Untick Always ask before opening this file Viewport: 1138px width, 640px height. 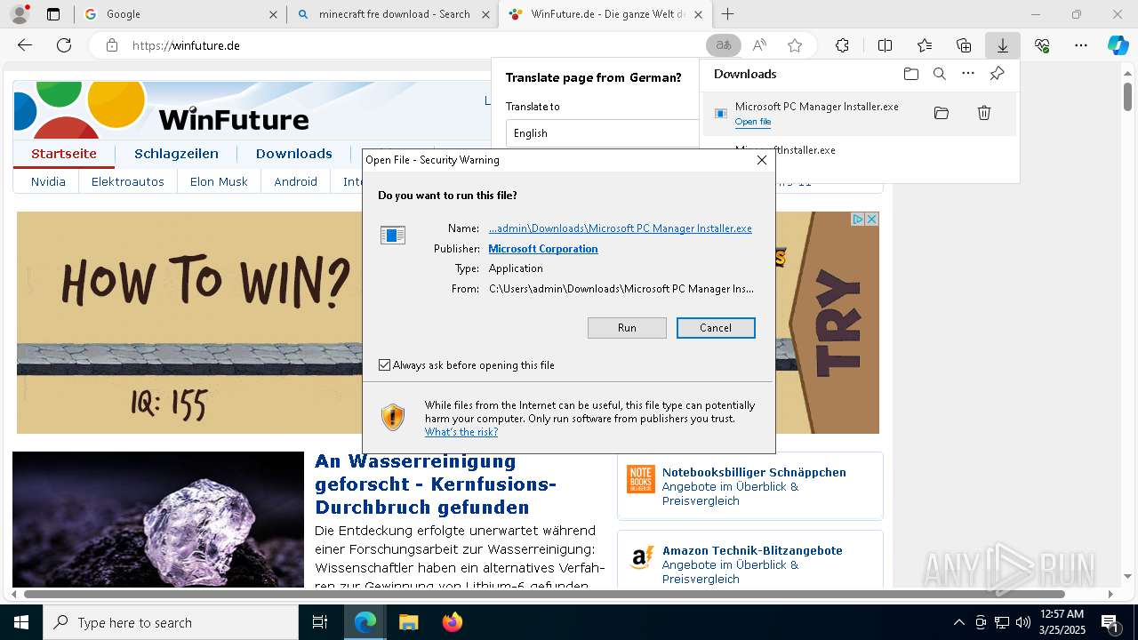coord(384,365)
